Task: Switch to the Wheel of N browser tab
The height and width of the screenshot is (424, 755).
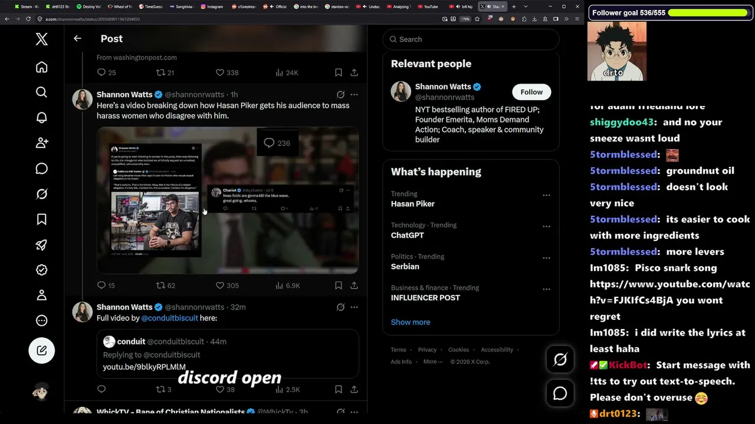Action: coord(120,6)
